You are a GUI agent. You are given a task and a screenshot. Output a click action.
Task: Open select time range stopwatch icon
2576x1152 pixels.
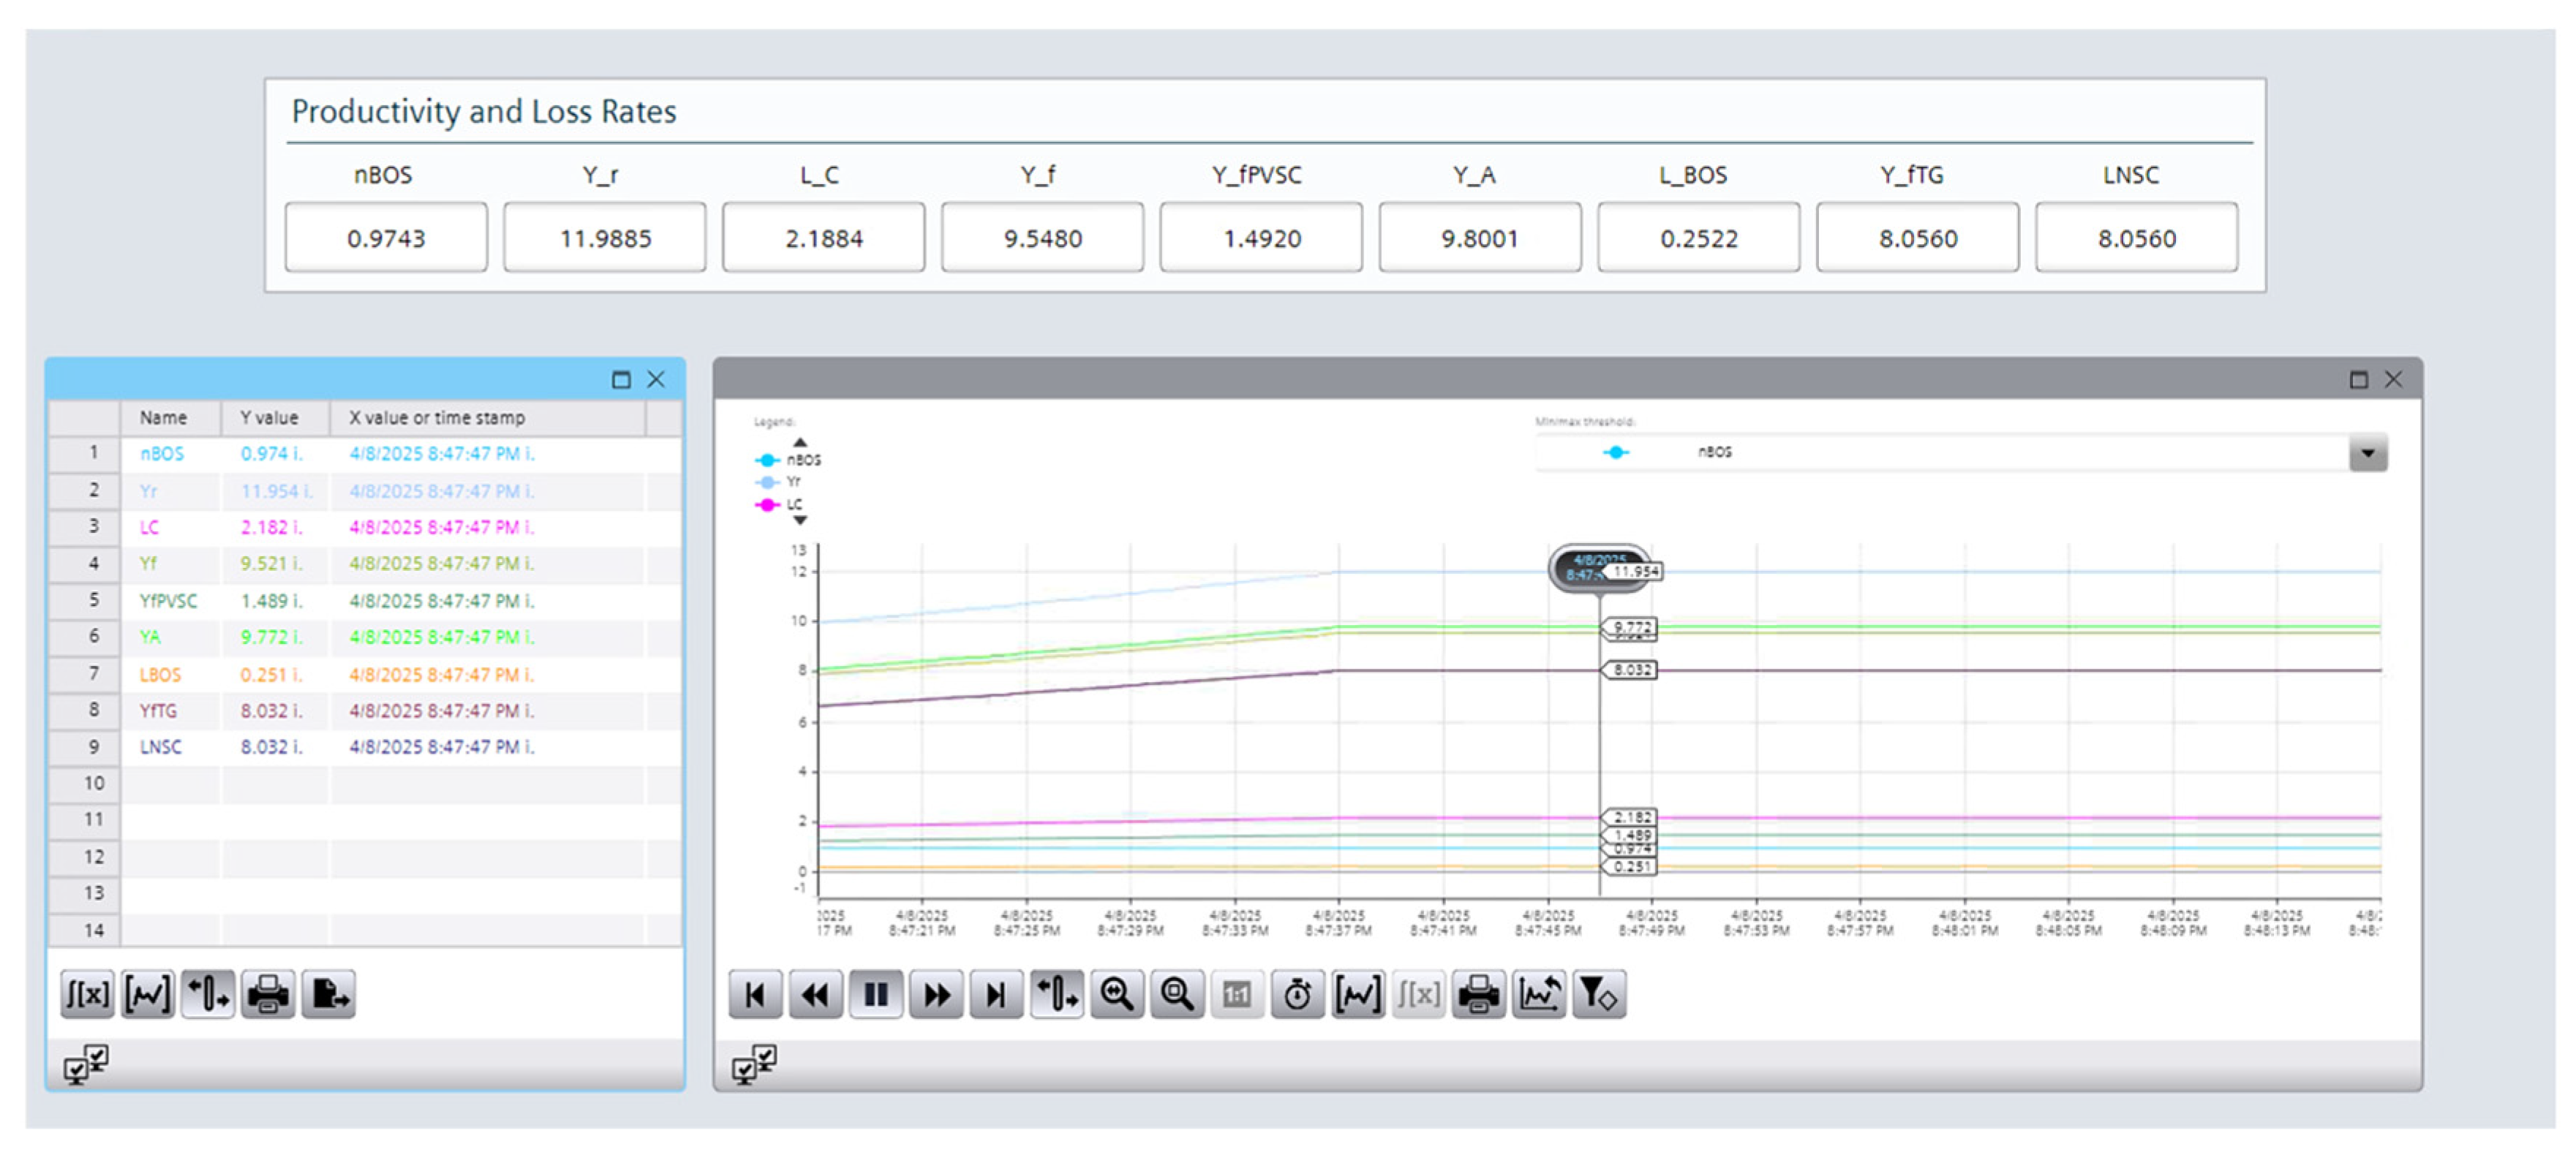pos(1297,994)
